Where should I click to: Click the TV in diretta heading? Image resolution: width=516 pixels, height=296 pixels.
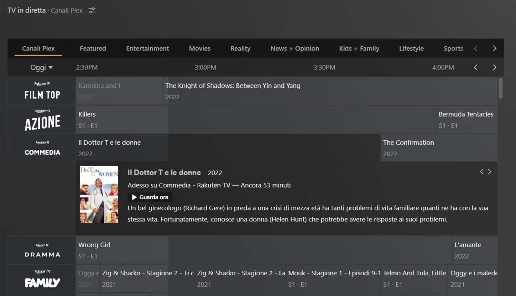click(x=27, y=10)
